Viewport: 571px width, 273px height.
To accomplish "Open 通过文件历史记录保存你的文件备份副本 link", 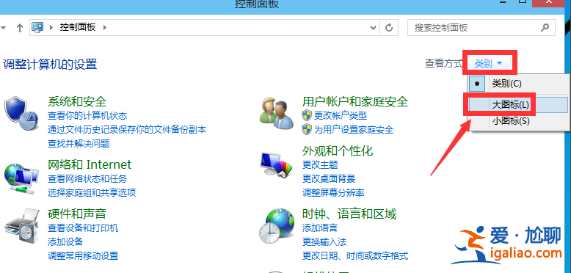I will pos(127,130).
